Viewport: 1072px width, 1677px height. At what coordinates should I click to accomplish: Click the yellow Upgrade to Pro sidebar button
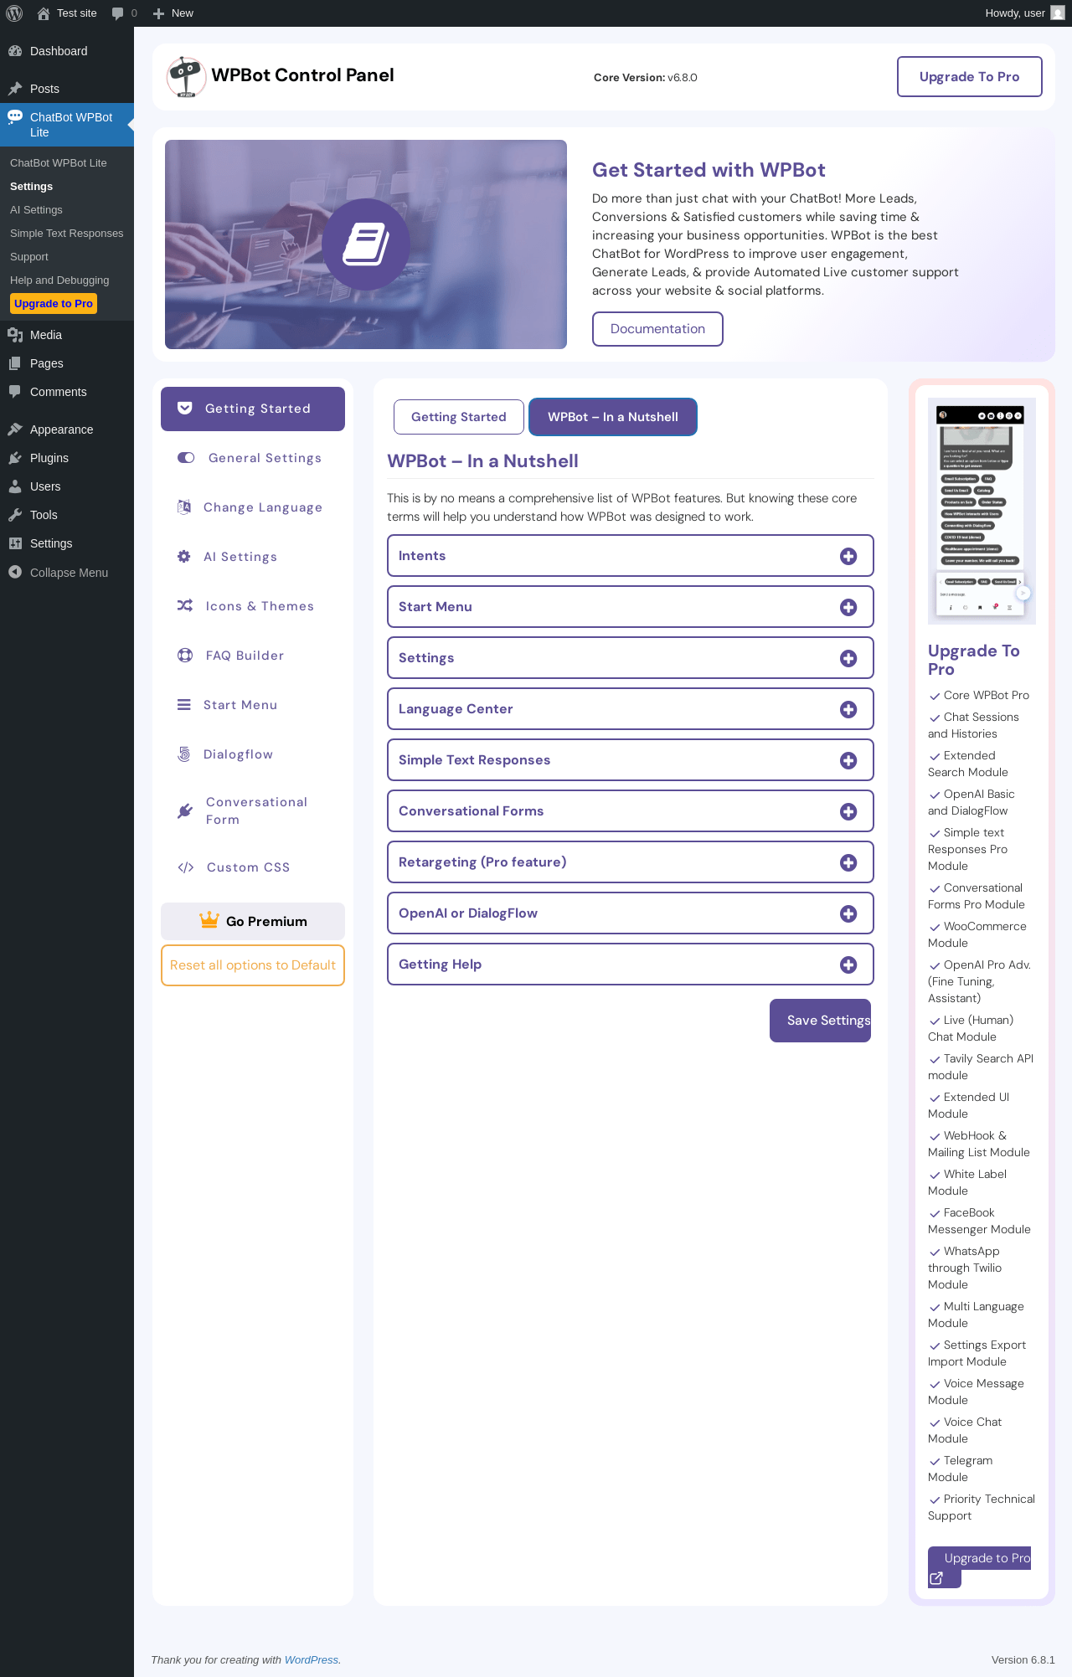tap(54, 304)
